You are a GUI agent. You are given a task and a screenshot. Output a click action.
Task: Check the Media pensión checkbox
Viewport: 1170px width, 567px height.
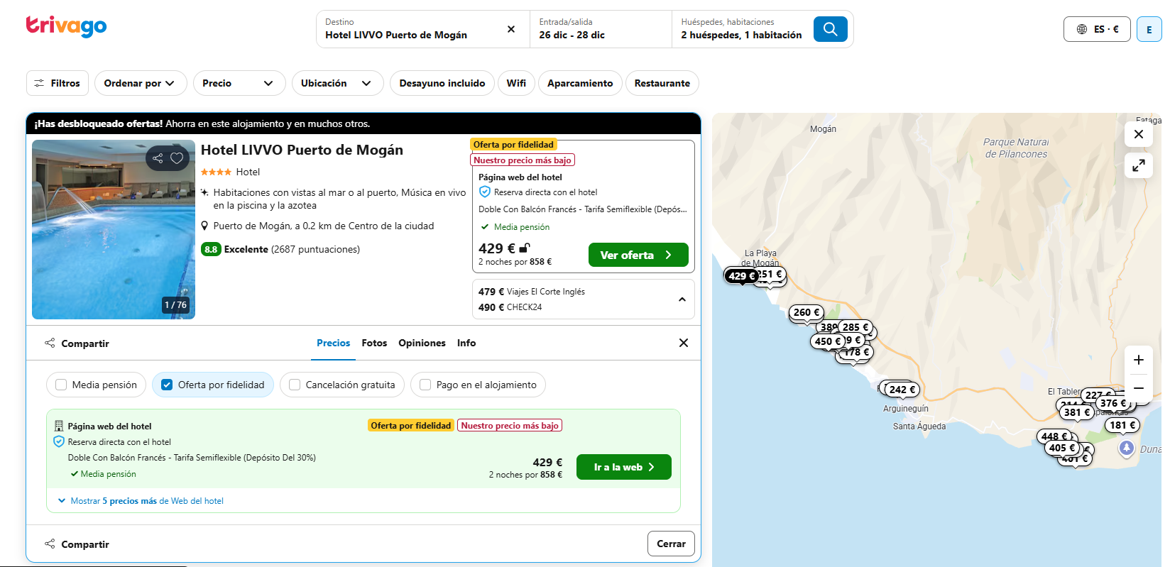61,385
